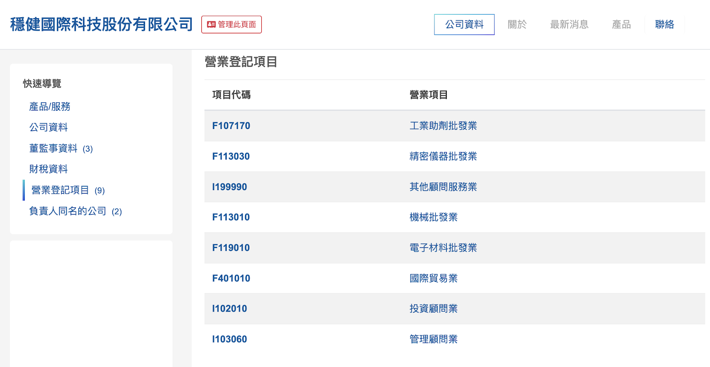710x367 pixels.
Task: Click 國際貿易業 item
Action: [433, 278]
